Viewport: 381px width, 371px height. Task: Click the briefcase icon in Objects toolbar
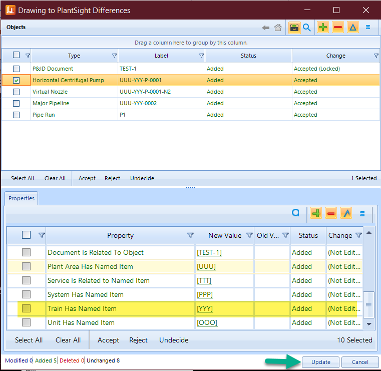point(294,28)
